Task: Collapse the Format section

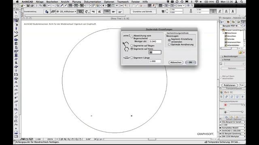Action: [x=223, y=60]
